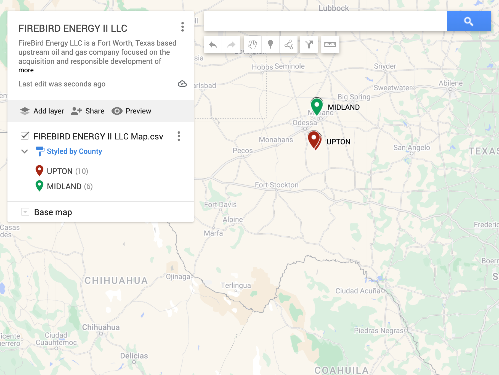Select the hand pan tool

coord(252,44)
